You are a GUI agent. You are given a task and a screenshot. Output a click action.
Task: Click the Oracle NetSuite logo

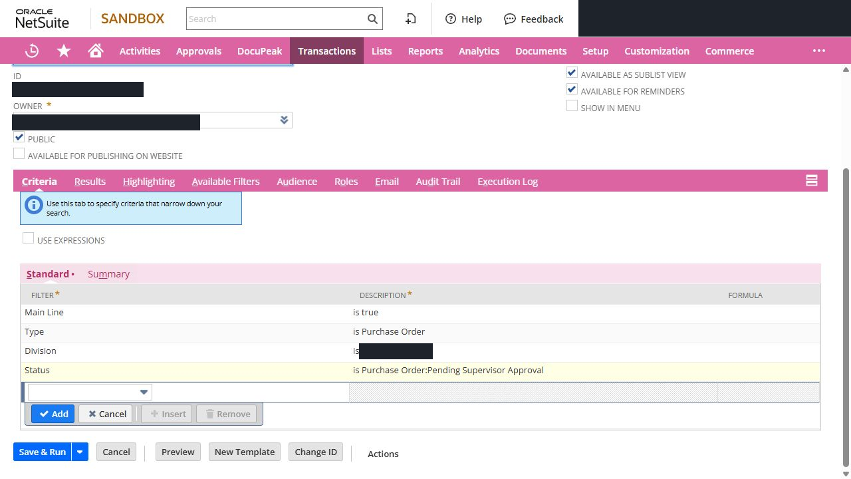coord(43,19)
